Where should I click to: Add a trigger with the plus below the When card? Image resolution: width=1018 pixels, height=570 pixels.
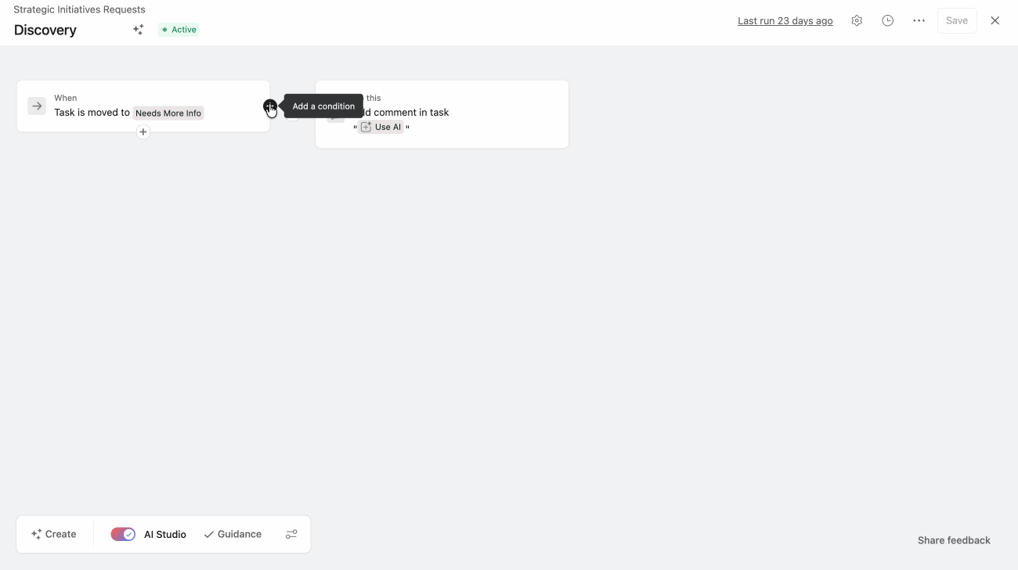pyautogui.click(x=143, y=132)
